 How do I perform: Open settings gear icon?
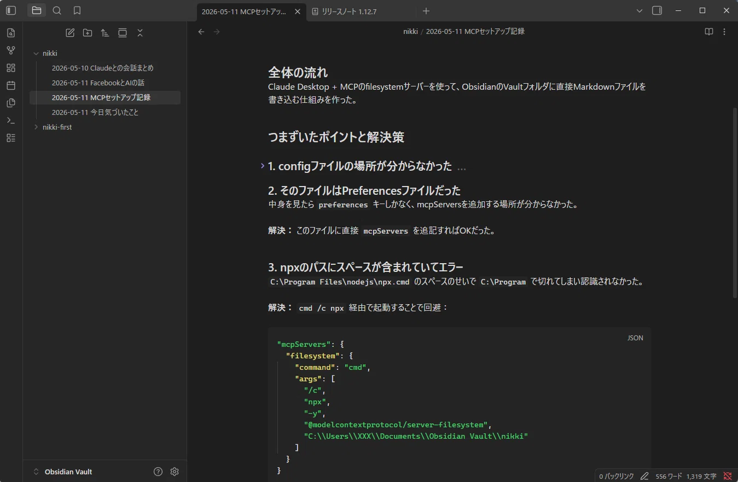(x=175, y=472)
